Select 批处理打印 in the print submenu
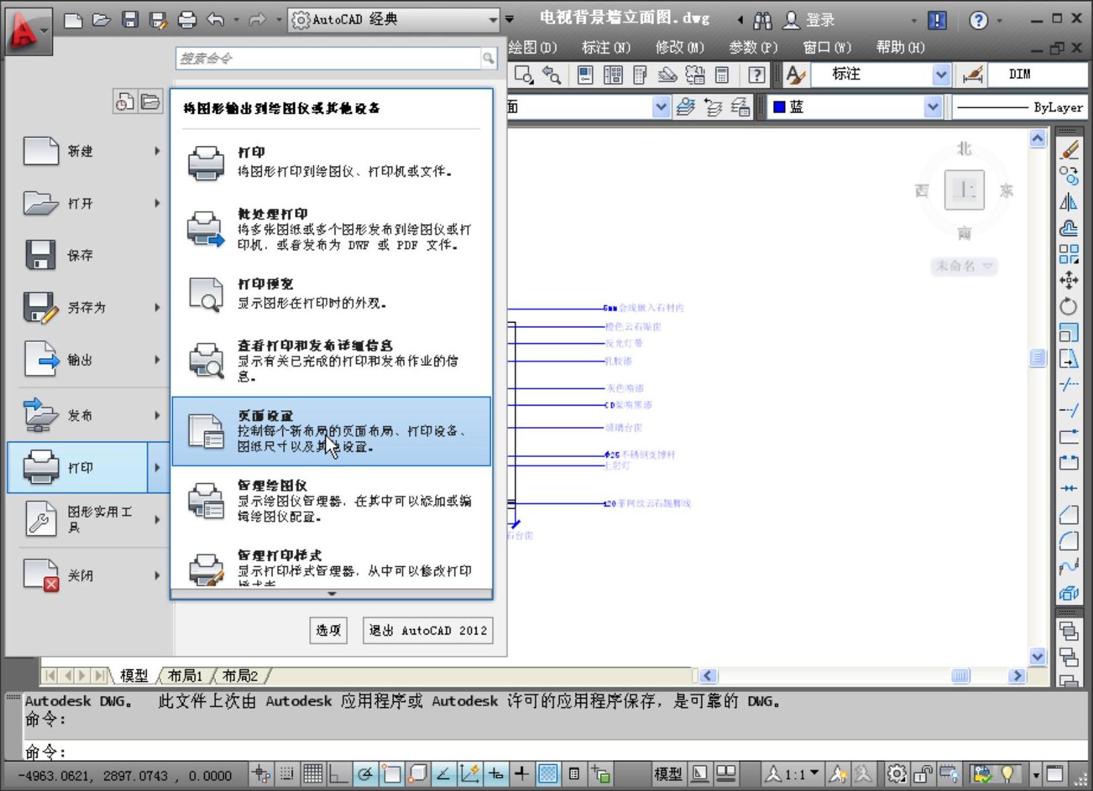 pyautogui.click(x=331, y=229)
